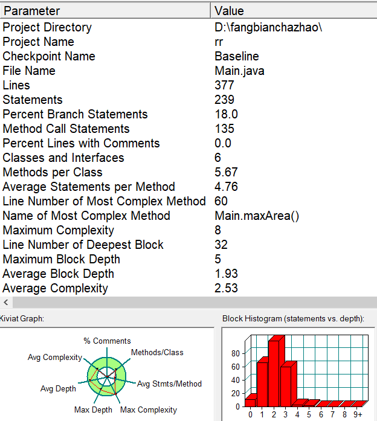Click the 60 line number value
The height and width of the screenshot is (421, 377).
[221, 201]
